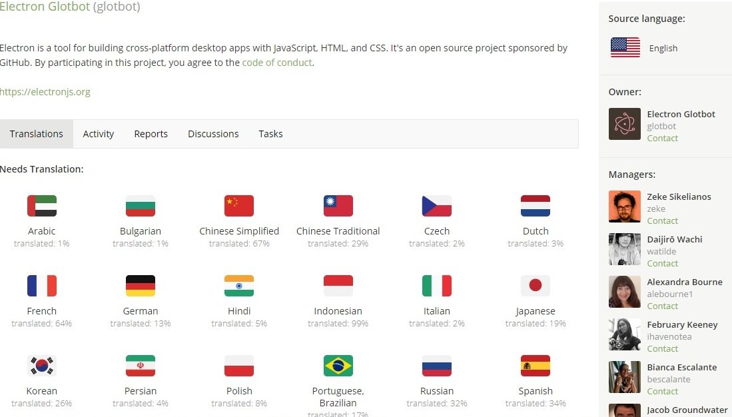Contact manager Daijirō Wachi
Screen dimensions: 732x417
[663, 263]
